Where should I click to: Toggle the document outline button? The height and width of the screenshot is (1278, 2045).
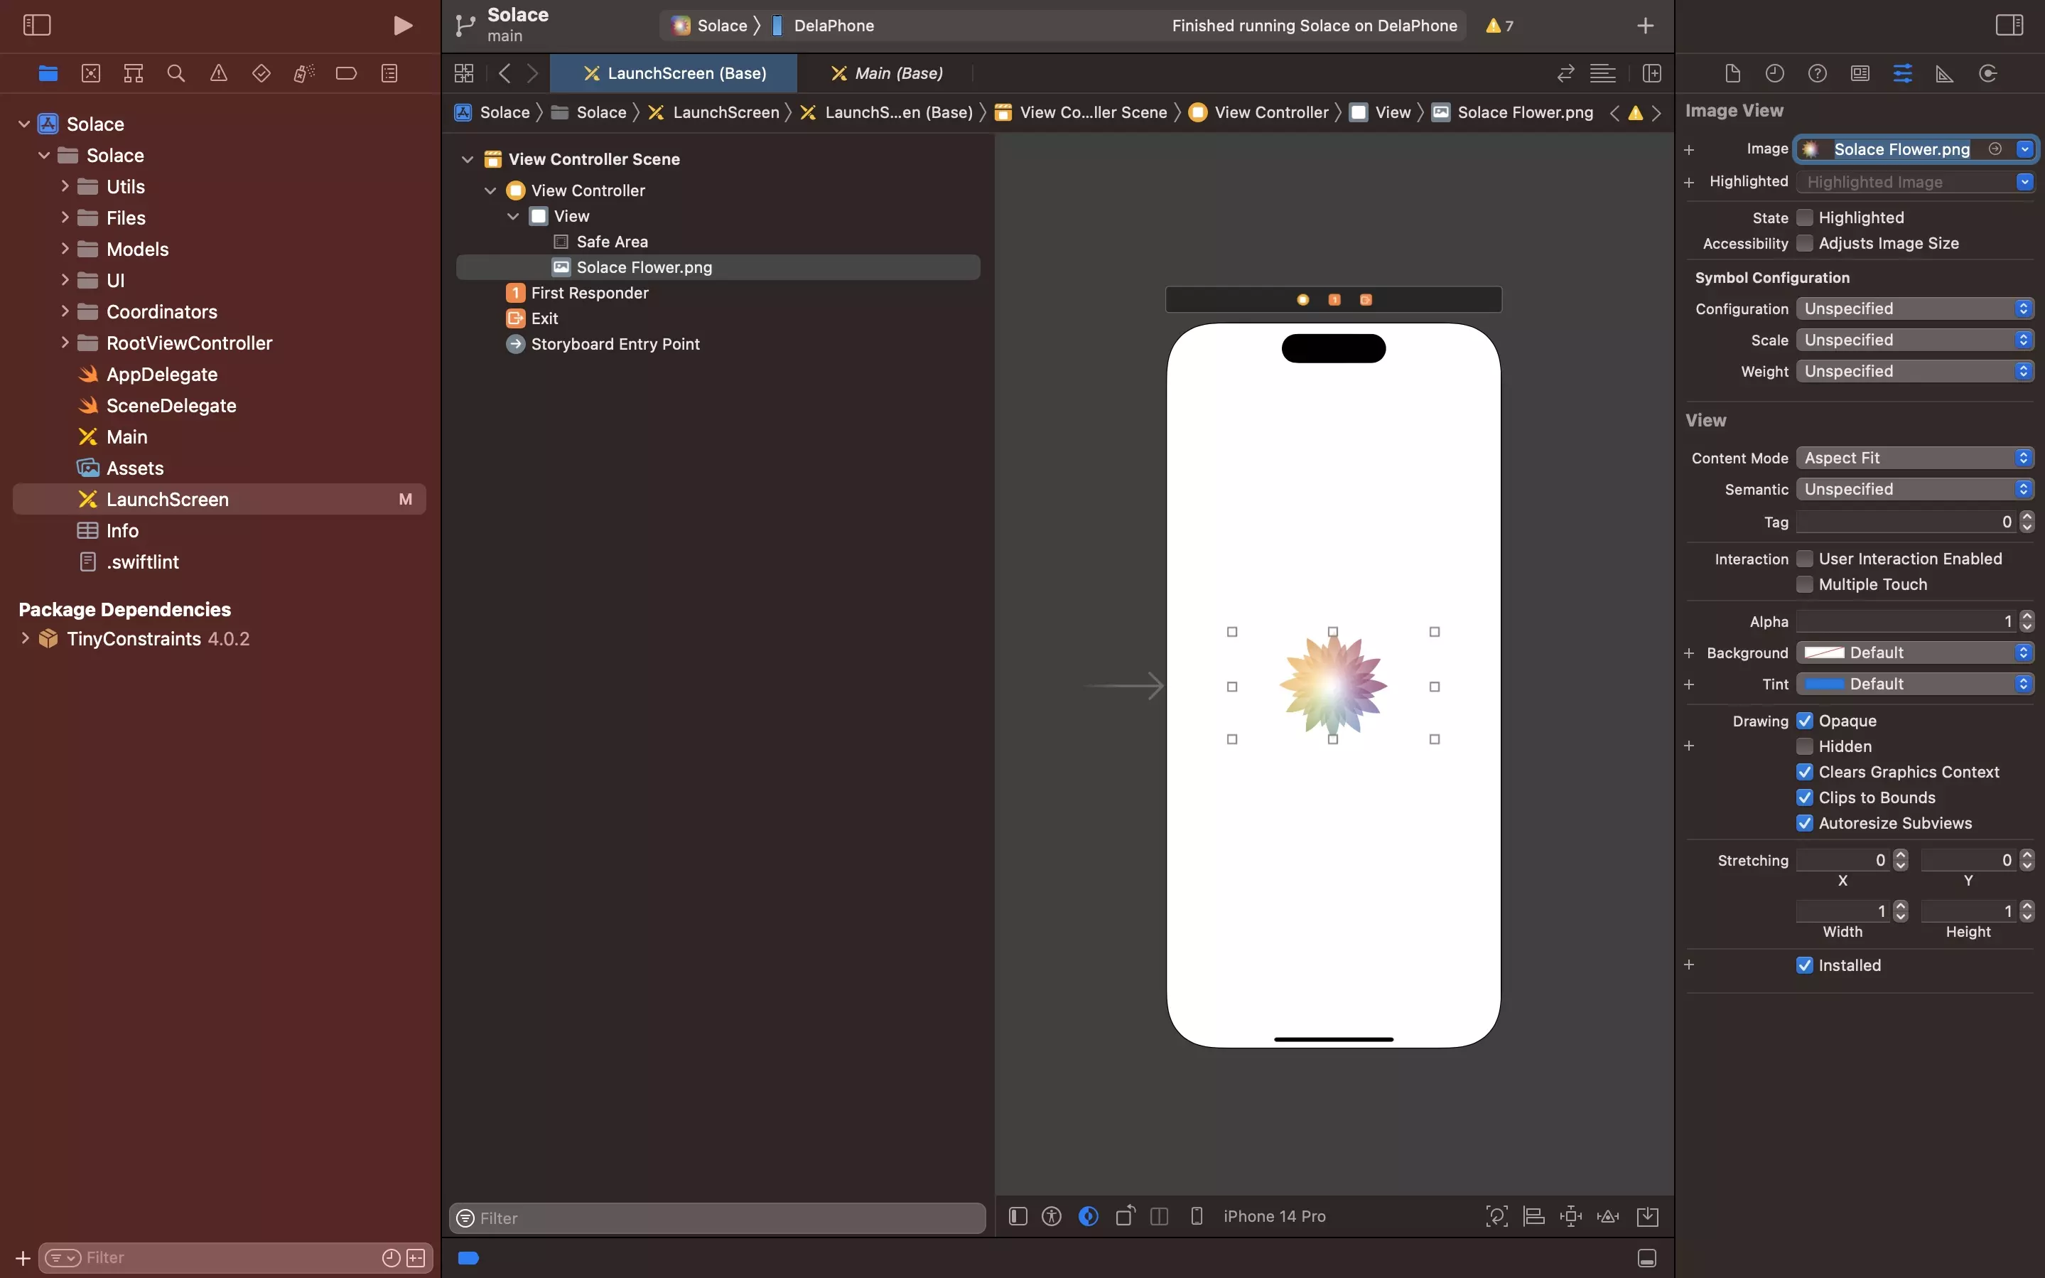pyautogui.click(x=1018, y=1216)
